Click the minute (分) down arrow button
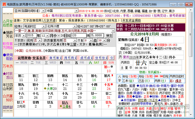Screen dimensions: 195x119 pyautogui.click(x=105, y=58)
